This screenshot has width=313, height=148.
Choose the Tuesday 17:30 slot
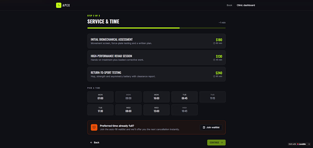[100, 110]
